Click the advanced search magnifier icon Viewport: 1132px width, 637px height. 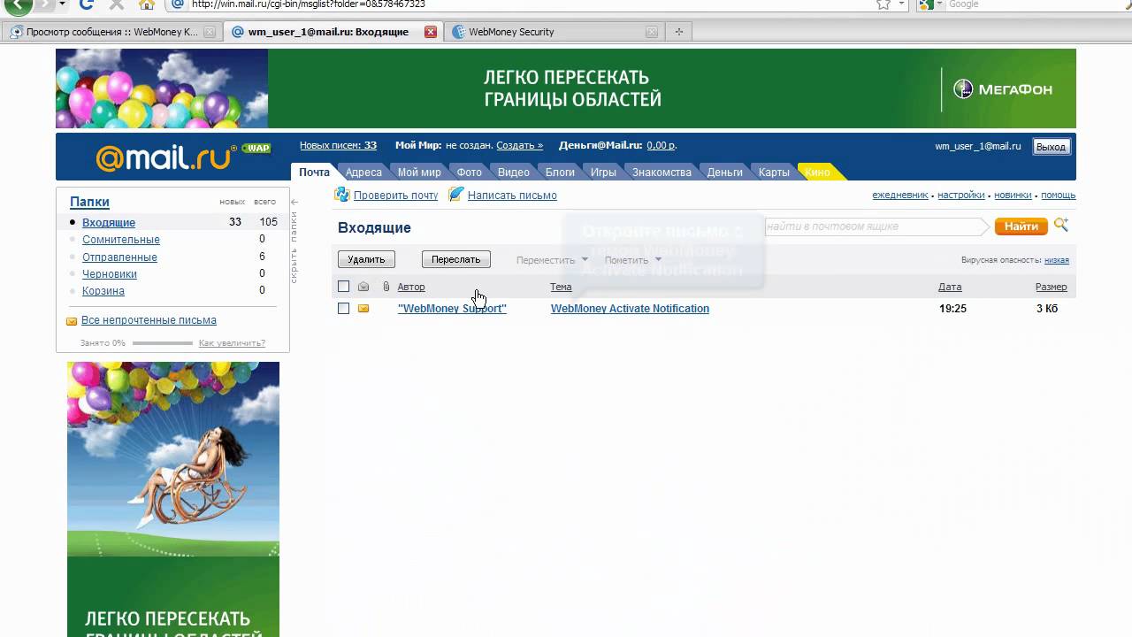click(x=1061, y=226)
